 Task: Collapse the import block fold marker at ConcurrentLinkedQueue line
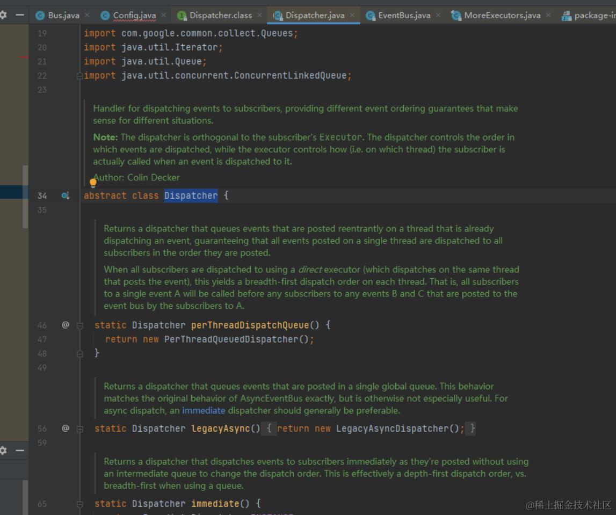80,76
